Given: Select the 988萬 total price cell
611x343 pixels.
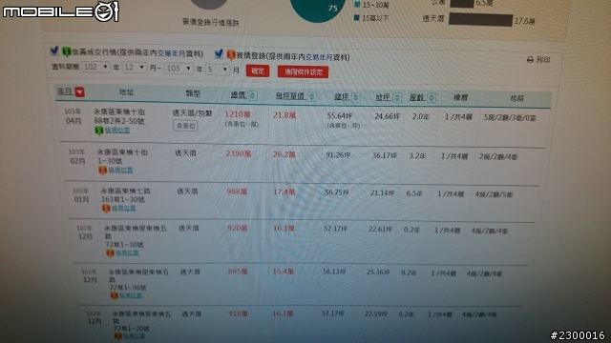Looking at the screenshot, I should tap(237, 192).
